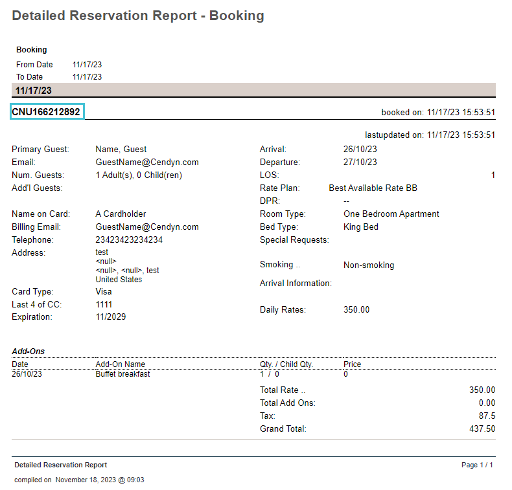
Task: Click the compiled on November 18, 2023 footer
Action: (79, 480)
